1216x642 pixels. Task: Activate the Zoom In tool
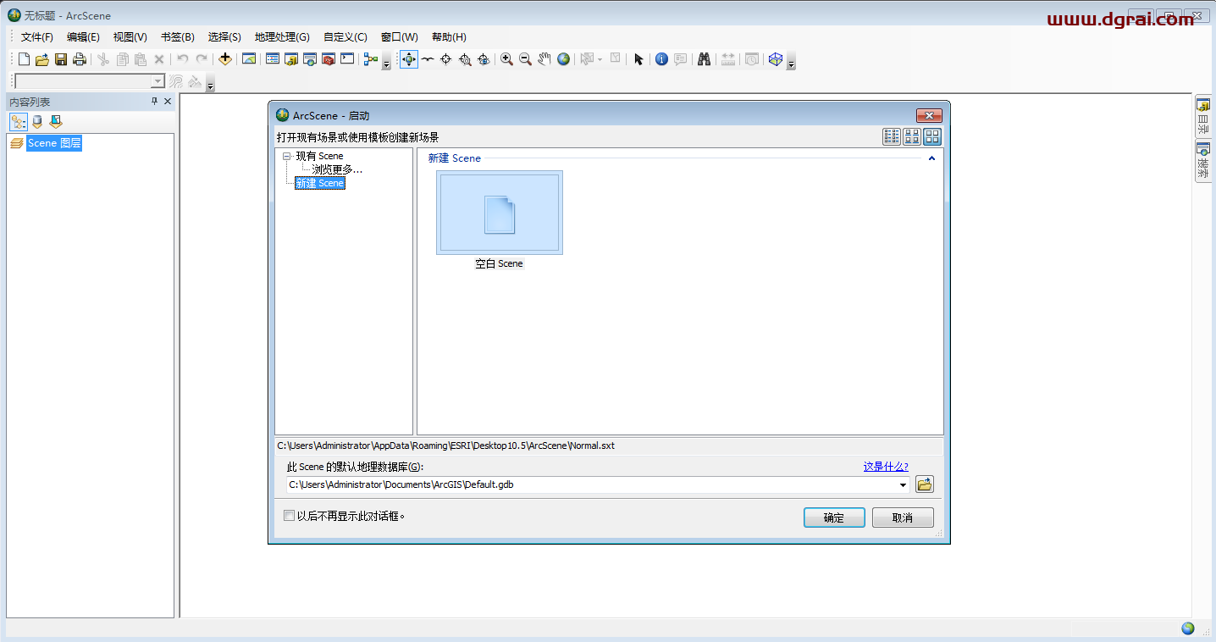click(506, 59)
